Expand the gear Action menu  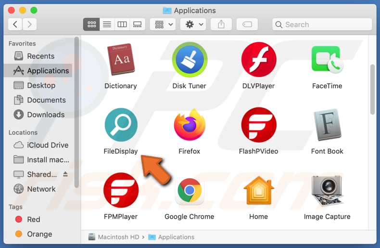point(194,25)
